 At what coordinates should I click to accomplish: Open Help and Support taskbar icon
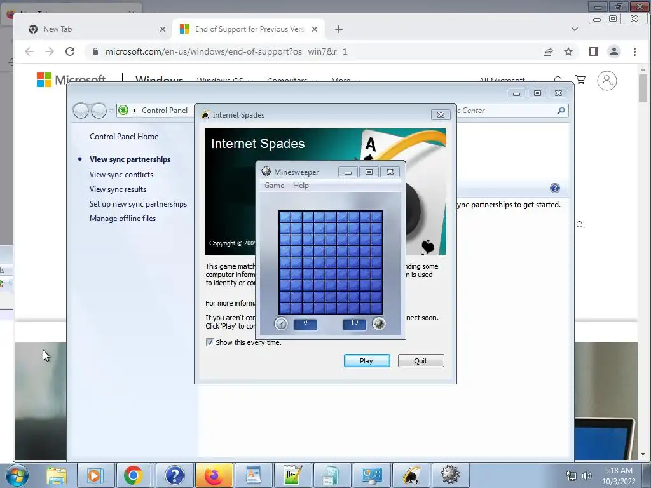pyautogui.click(x=174, y=475)
